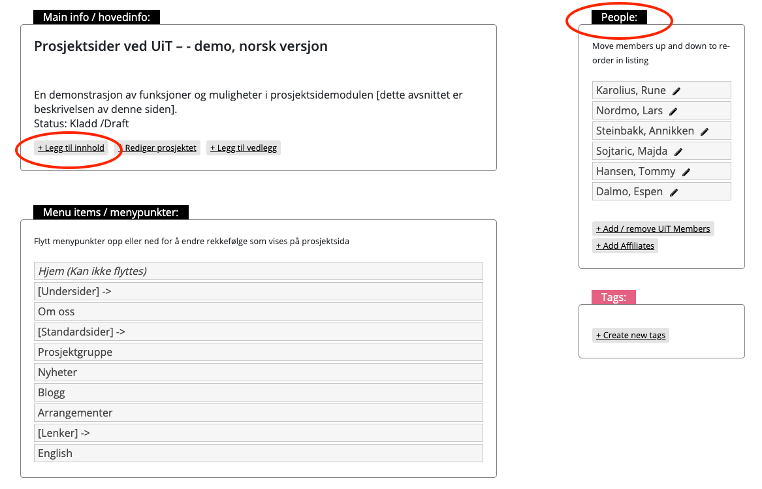
Task: Select the 'English' menu item
Action: [x=258, y=453]
